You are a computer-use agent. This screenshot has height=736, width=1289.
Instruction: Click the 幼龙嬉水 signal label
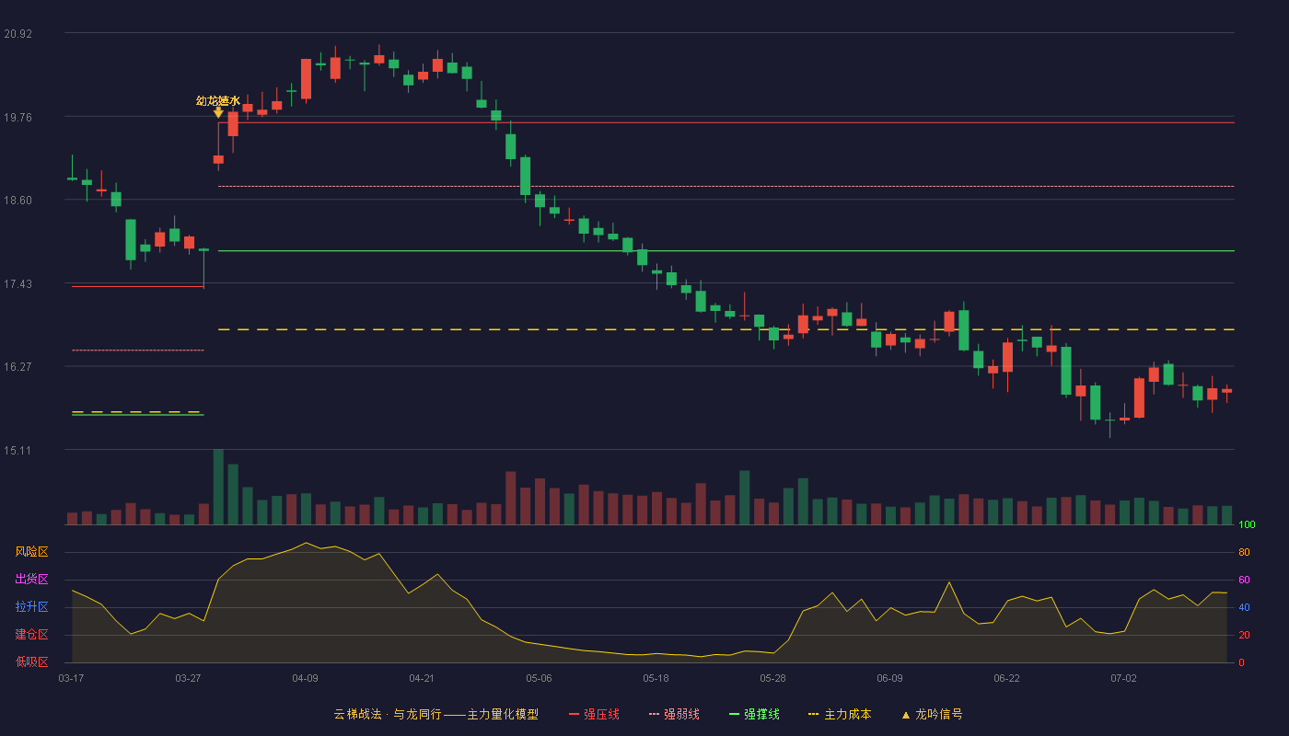(218, 100)
